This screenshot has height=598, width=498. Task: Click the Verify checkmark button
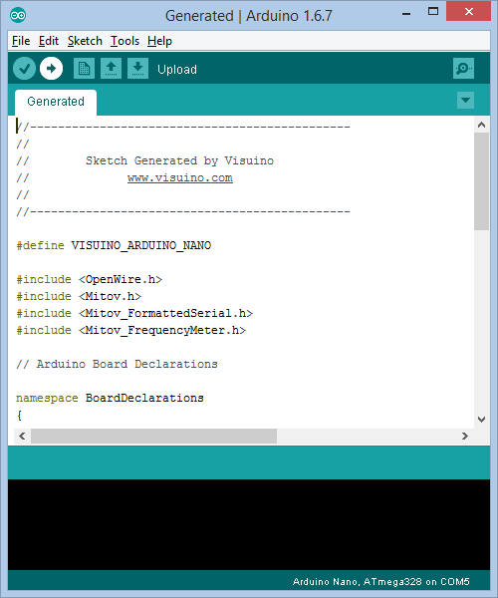(x=24, y=69)
